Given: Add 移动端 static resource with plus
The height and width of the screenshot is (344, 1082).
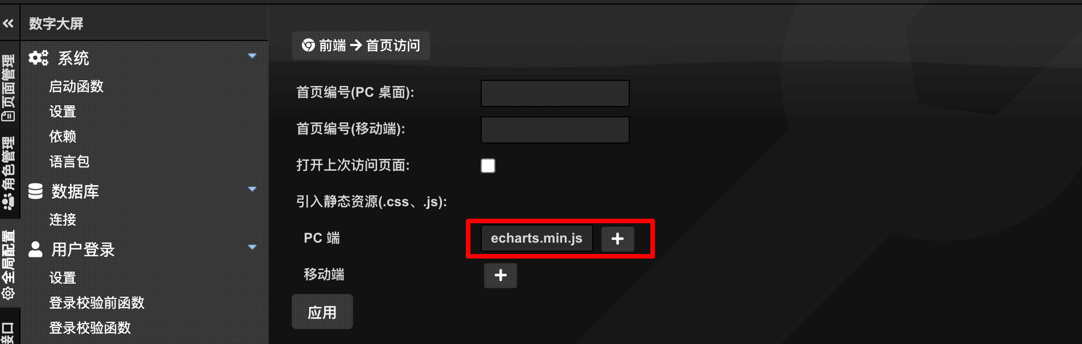Looking at the screenshot, I should click(501, 275).
